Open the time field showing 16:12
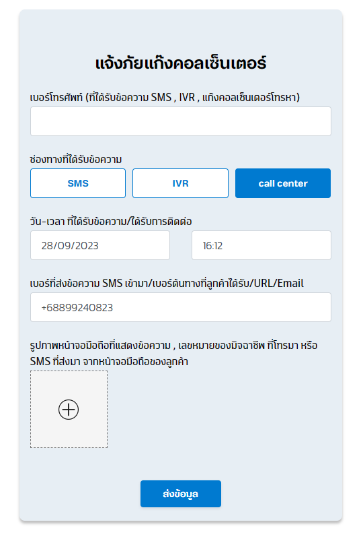The width and height of the screenshot is (363, 545). pyautogui.click(x=261, y=245)
